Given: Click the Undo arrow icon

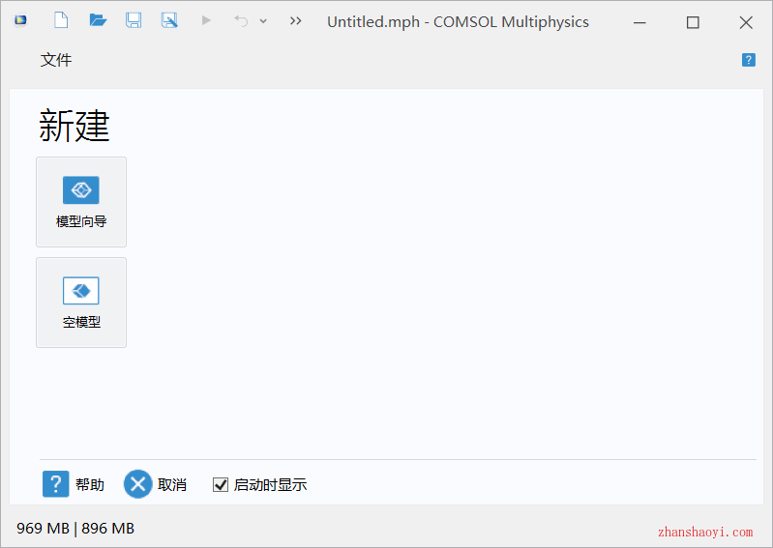Looking at the screenshot, I should click(x=241, y=20).
